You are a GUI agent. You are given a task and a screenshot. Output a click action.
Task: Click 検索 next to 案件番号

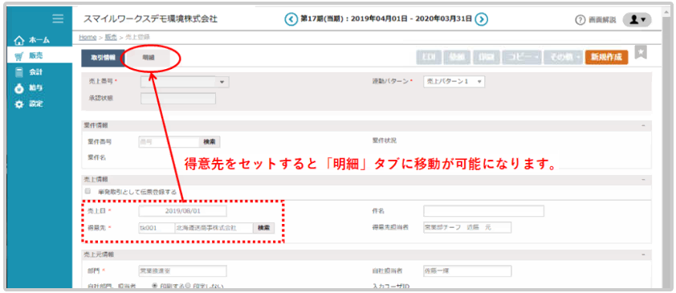209,141
